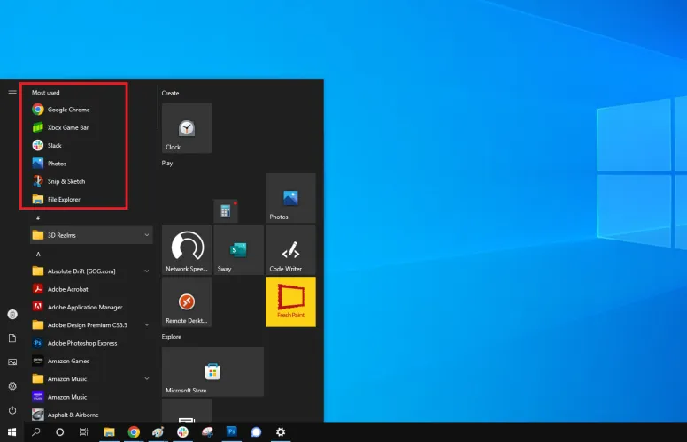
Task: Expand the Start menu hamburger navigation
Action: point(12,92)
